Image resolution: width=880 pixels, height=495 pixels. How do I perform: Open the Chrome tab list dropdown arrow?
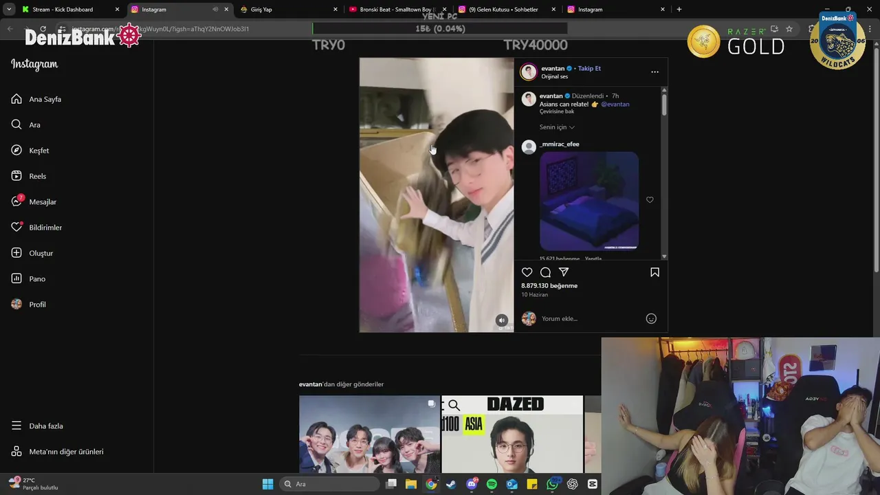[9, 10]
